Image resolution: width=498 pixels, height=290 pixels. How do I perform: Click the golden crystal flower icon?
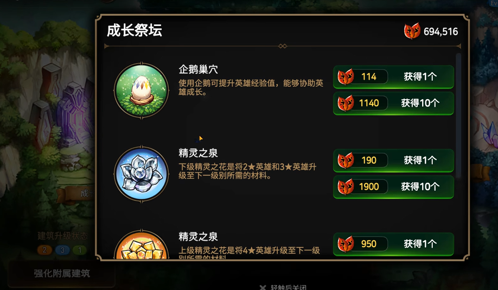[x=142, y=245]
